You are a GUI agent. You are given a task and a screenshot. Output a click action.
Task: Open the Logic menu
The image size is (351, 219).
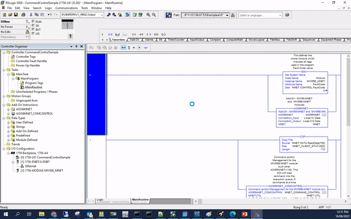[48, 8]
